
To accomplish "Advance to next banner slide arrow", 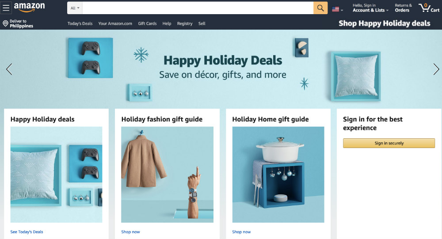I will tap(436, 69).
